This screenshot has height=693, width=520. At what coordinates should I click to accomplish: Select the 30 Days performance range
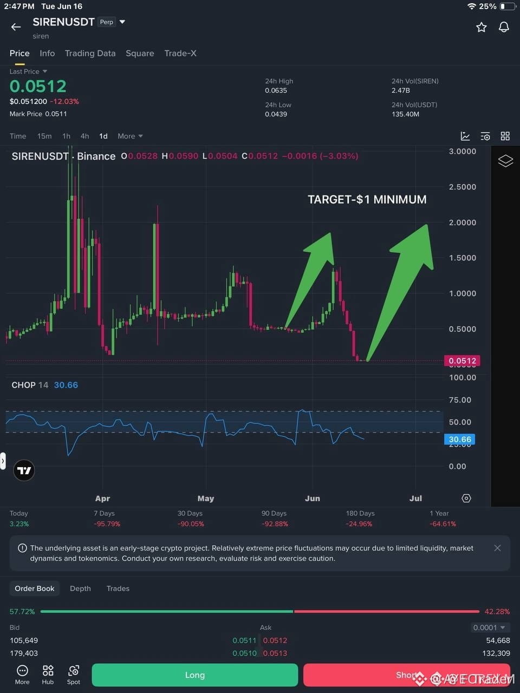click(x=191, y=518)
